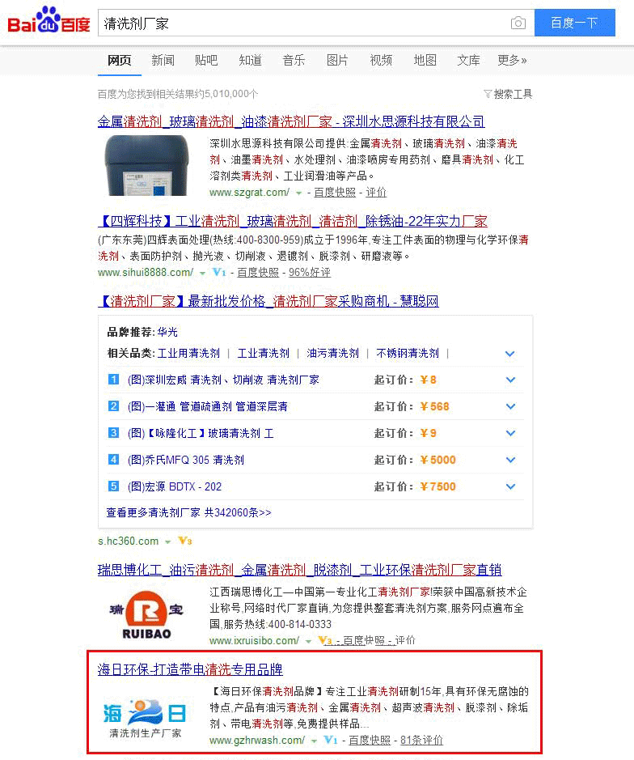Click number 3 badge for 咏隆化工 listing
Viewport: 634px width, 760px height.
[113, 432]
